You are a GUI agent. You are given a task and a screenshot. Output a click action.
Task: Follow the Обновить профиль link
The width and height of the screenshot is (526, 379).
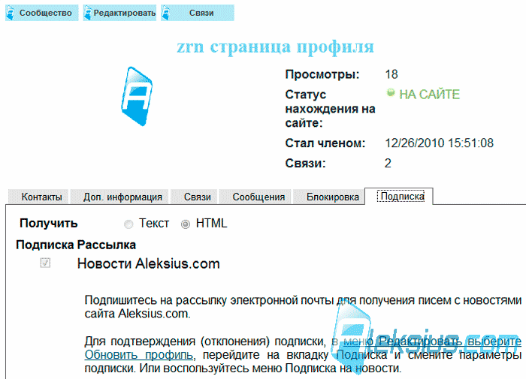(x=138, y=354)
